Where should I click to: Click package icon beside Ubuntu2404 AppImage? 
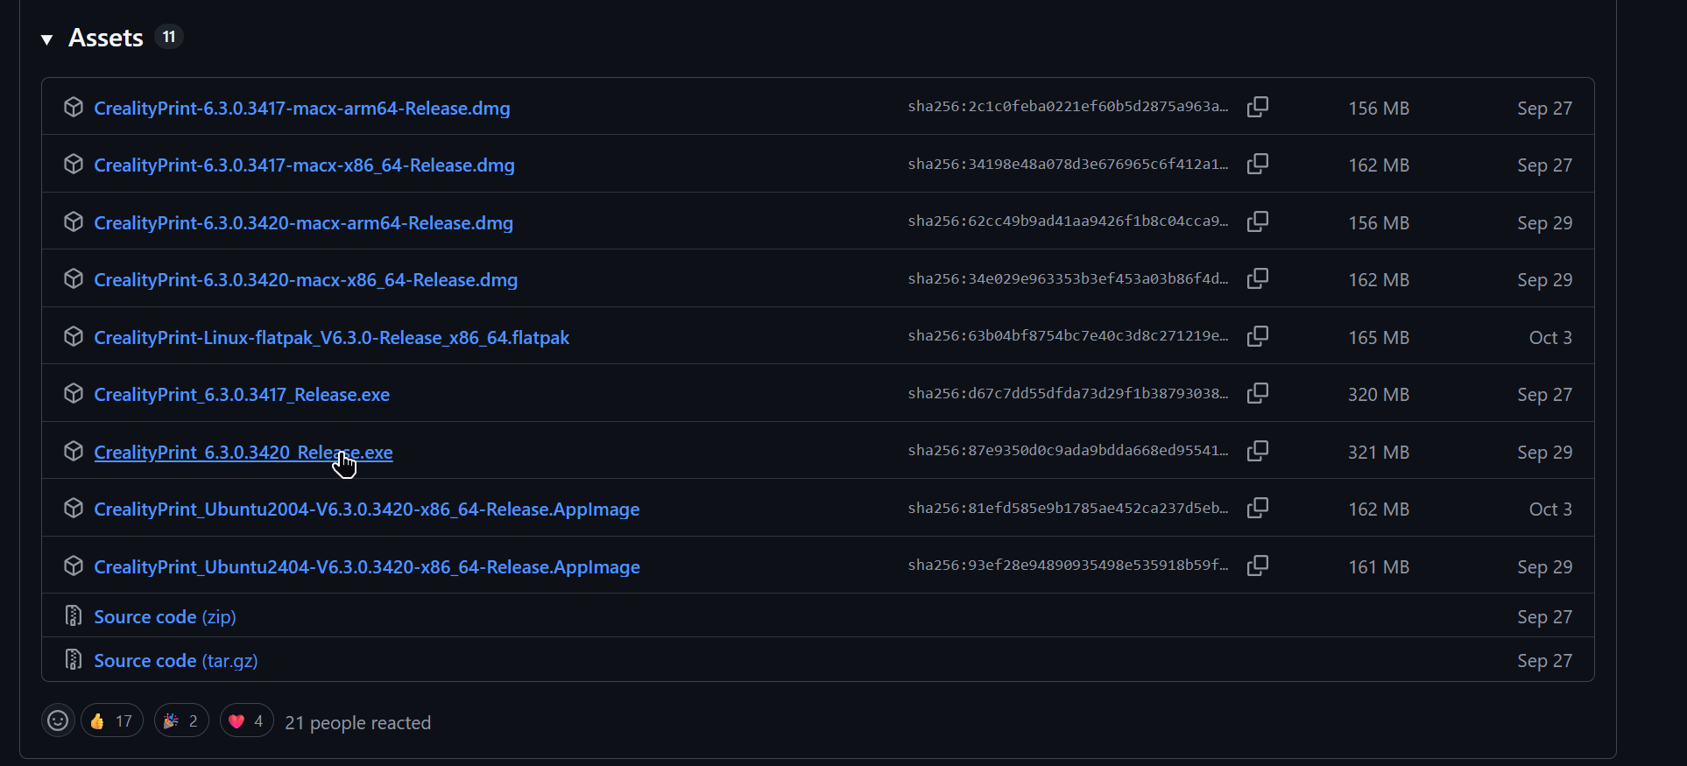point(74,566)
